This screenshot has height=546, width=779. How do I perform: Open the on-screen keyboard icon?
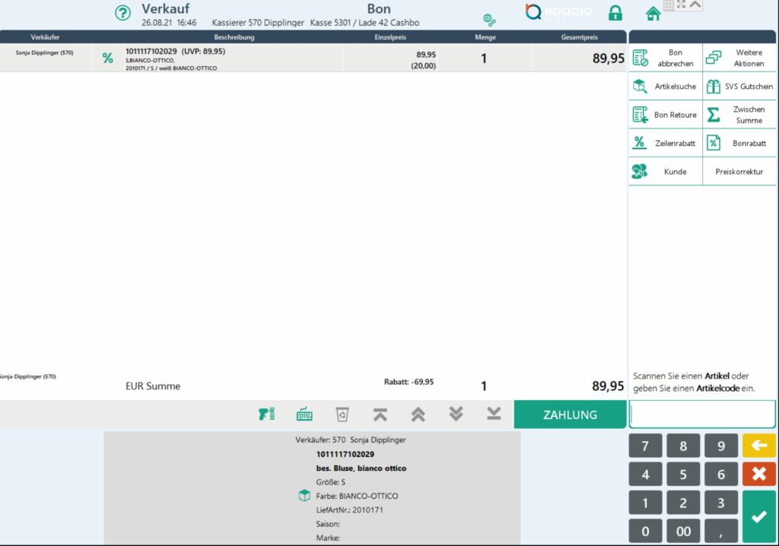point(304,414)
